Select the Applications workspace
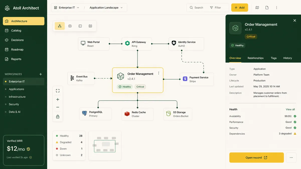 tap(24, 89)
